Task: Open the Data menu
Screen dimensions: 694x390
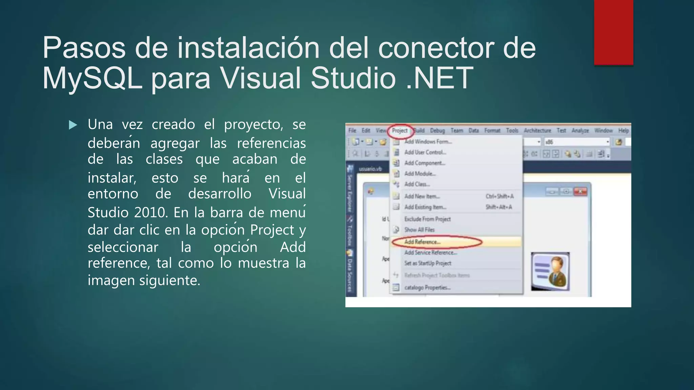Action: [474, 130]
